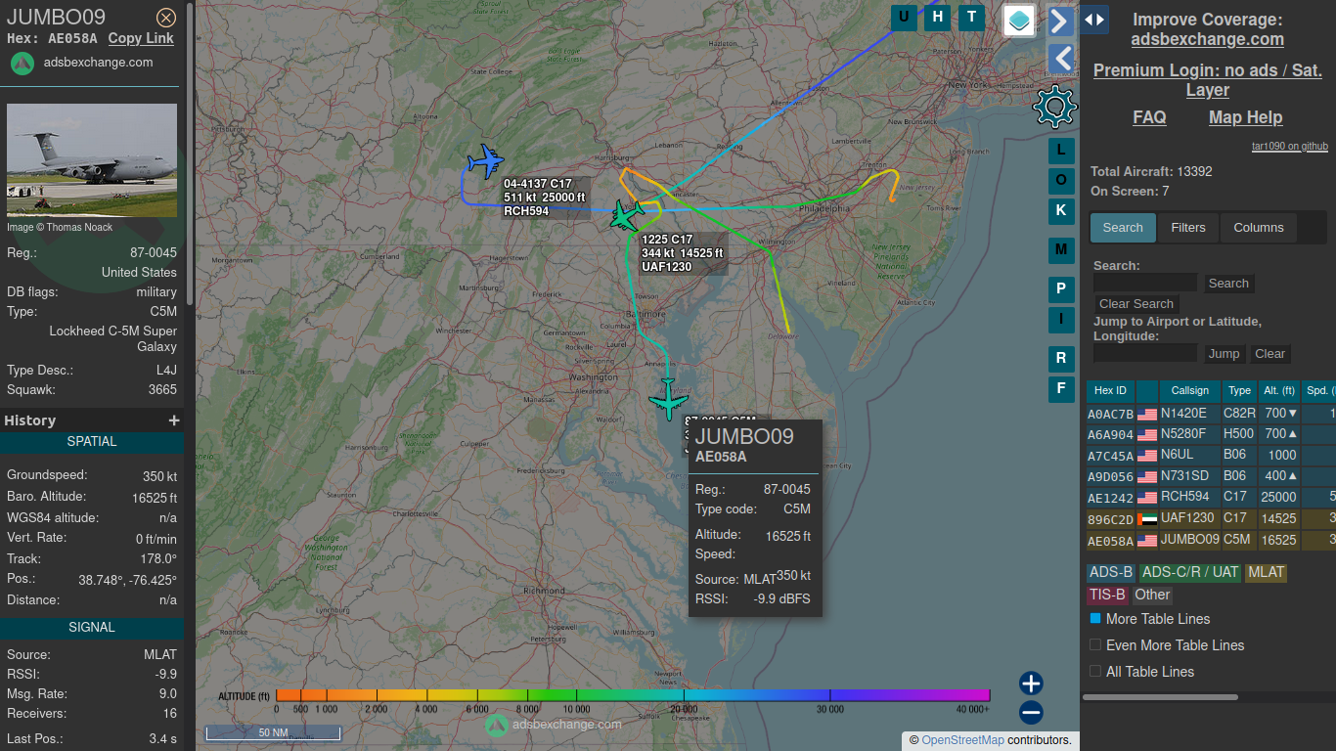
Task: Toggle the M map button
Action: (x=1062, y=250)
